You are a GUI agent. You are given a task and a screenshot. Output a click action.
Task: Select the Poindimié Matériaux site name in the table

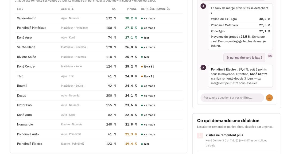(x=32, y=28)
